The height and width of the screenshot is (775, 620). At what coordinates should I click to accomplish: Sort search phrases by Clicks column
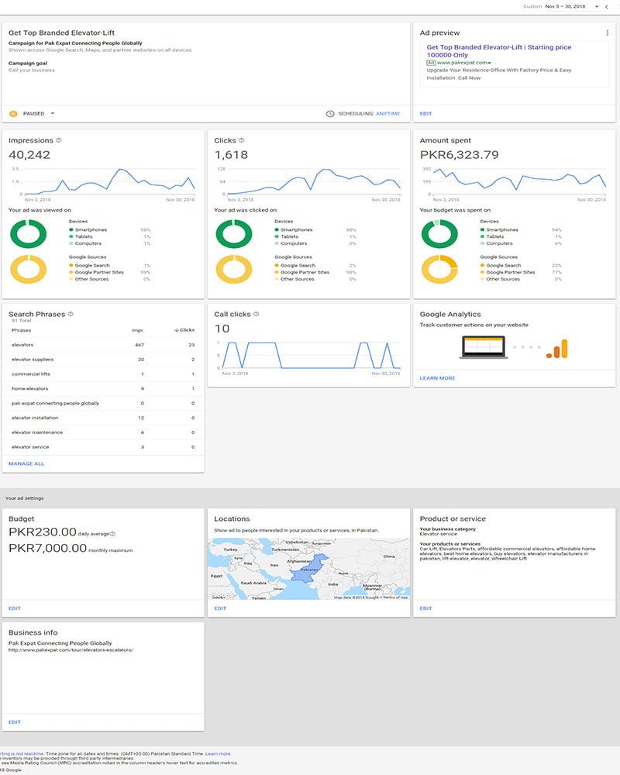coord(184,329)
